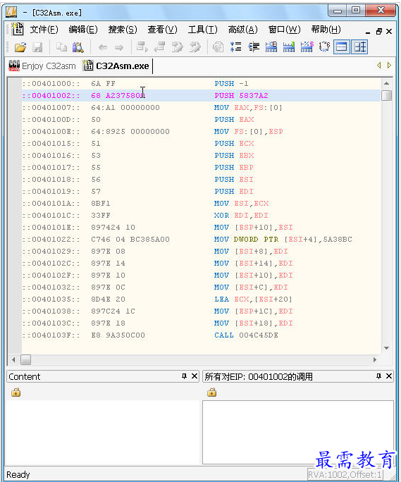Click the Ready status bar text
This screenshot has width=401, height=482.
(x=18, y=475)
